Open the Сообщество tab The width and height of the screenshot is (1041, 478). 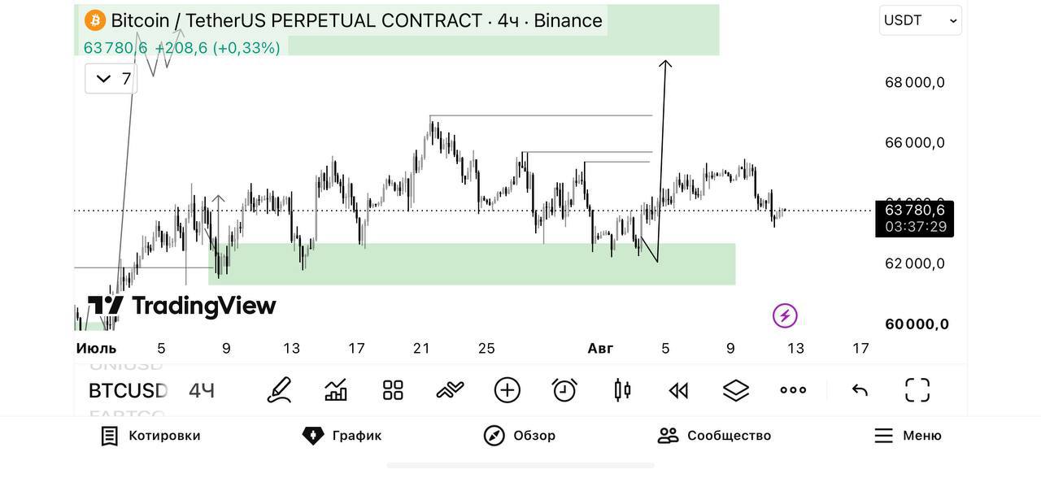click(714, 436)
